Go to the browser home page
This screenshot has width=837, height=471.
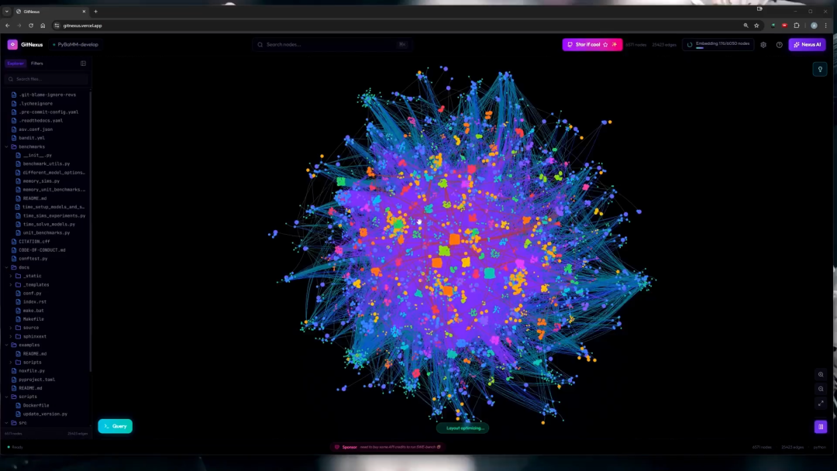point(43,26)
